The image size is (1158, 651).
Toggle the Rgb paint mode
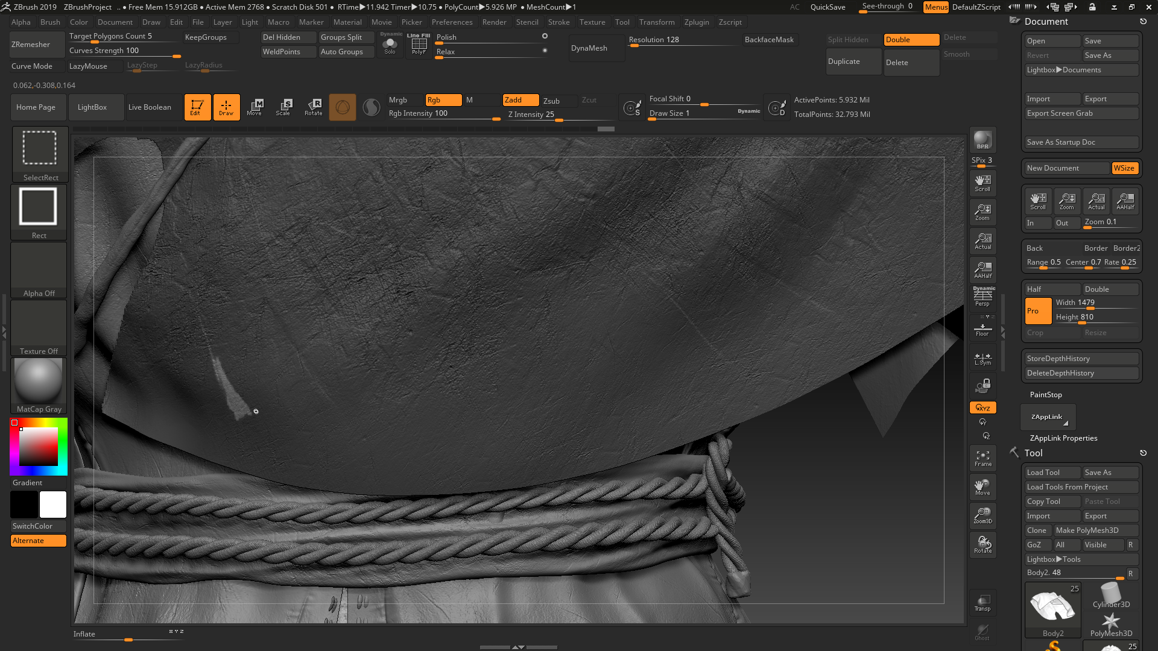(443, 100)
